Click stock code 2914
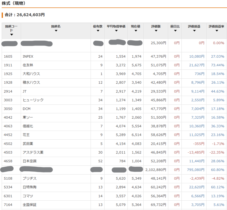This screenshot has width=227, height=210. 8,91
